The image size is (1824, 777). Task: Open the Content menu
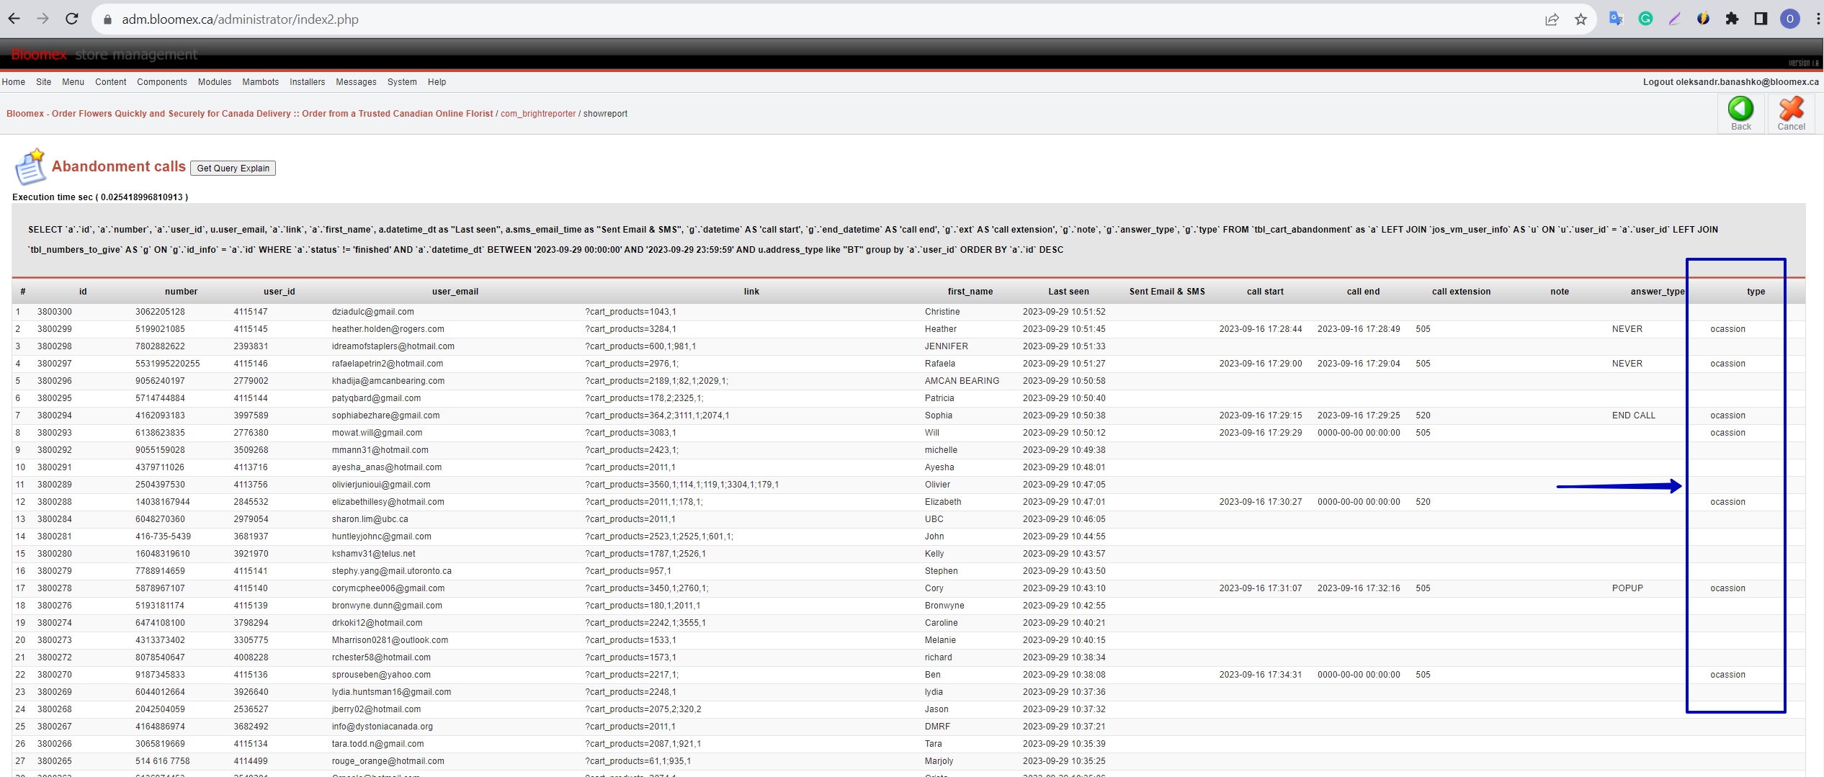[110, 82]
